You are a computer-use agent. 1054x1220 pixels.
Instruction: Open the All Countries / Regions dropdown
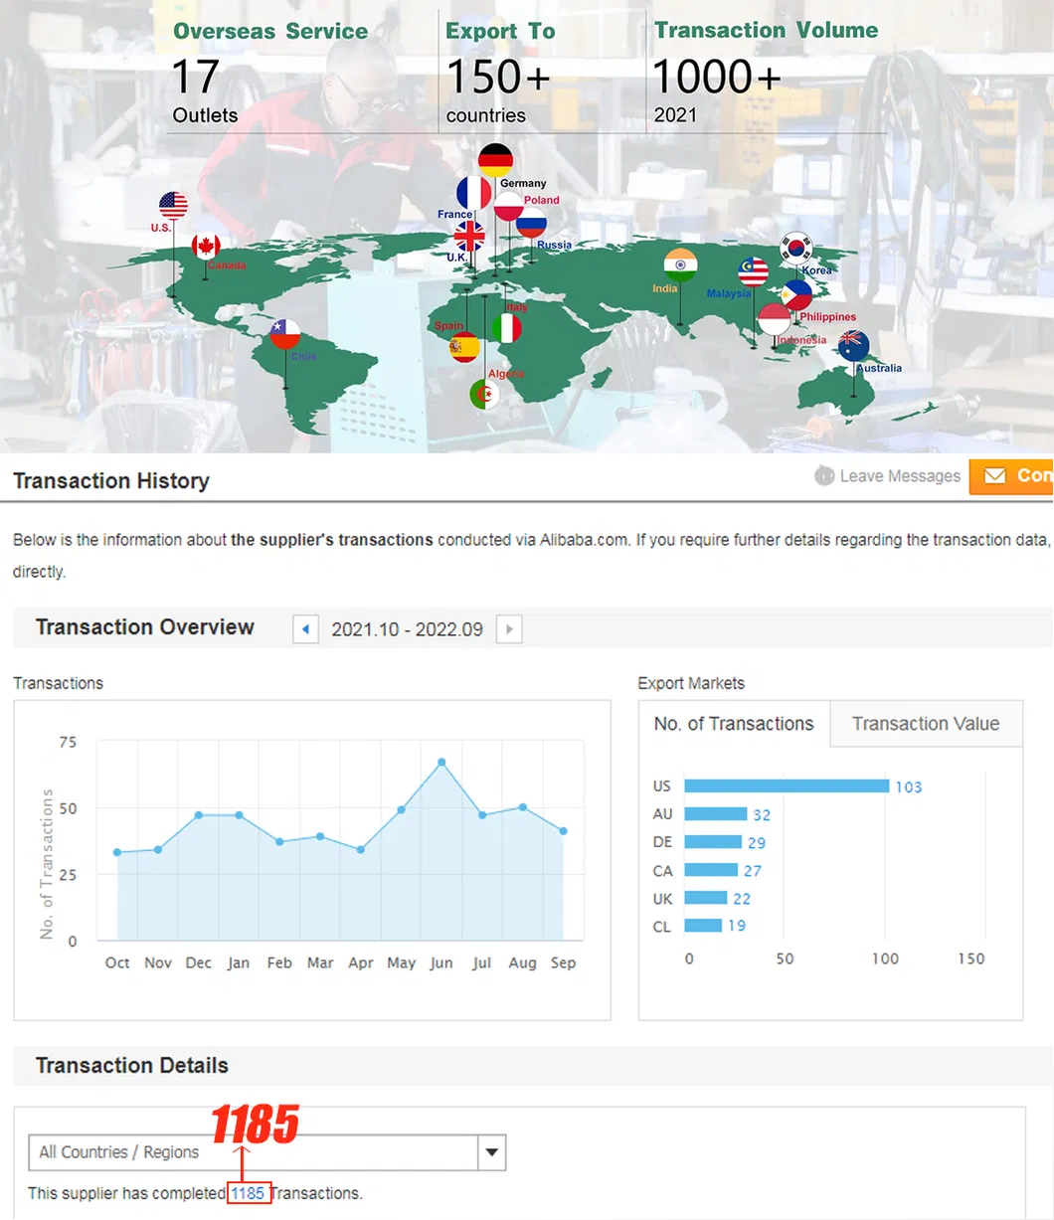pyautogui.click(x=254, y=1152)
